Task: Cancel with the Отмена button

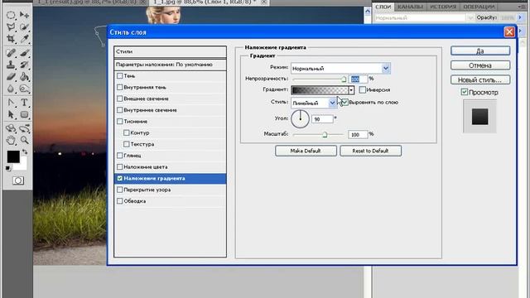Action: (x=480, y=65)
